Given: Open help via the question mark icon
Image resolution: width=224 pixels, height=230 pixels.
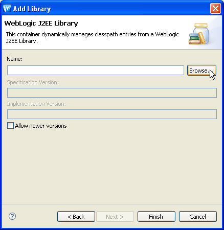Looking at the screenshot, I should pos(12,216).
